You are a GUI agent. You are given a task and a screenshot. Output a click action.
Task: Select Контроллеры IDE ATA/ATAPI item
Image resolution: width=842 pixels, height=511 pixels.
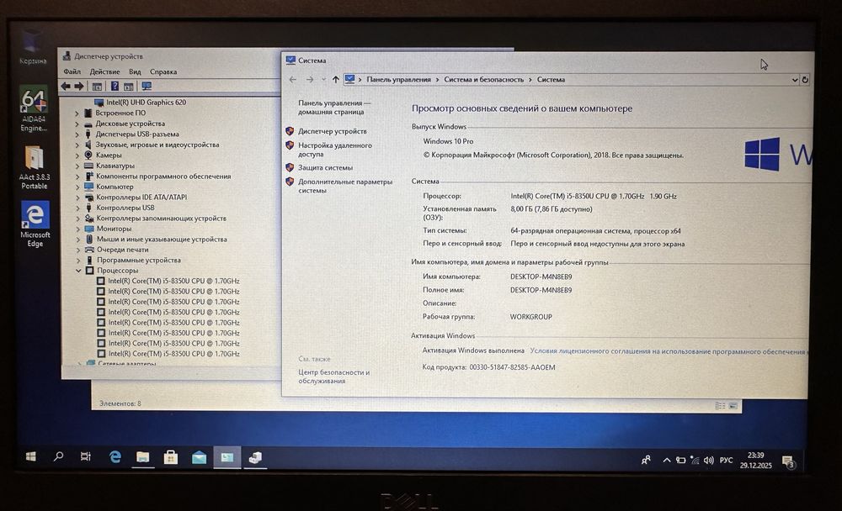pyautogui.click(x=141, y=198)
